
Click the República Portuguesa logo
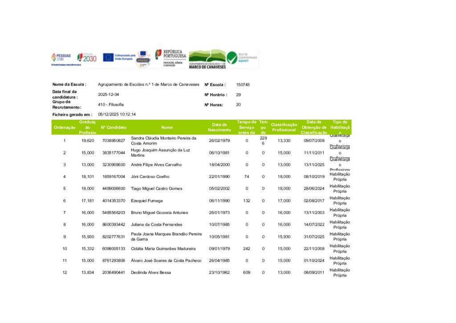pos(171,58)
